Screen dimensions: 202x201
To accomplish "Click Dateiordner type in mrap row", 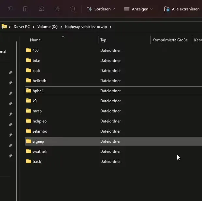I will pyautogui.click(x=110, y=111).
